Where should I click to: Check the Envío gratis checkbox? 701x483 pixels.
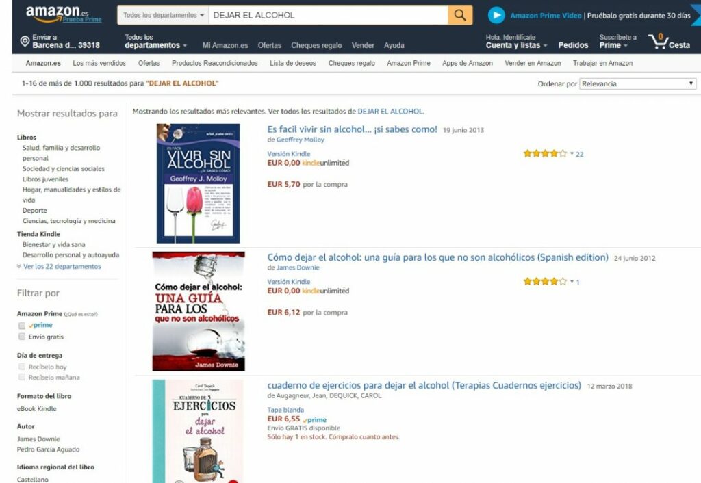coord(21,337)
